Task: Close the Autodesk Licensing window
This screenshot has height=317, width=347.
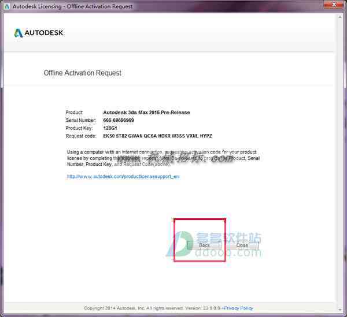Action: (334, 5)
